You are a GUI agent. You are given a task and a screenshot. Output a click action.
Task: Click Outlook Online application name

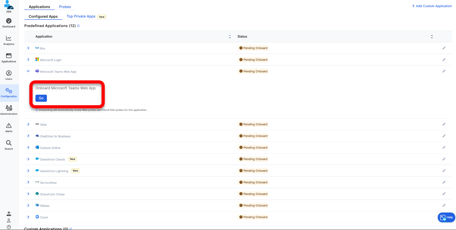[50, 148]
